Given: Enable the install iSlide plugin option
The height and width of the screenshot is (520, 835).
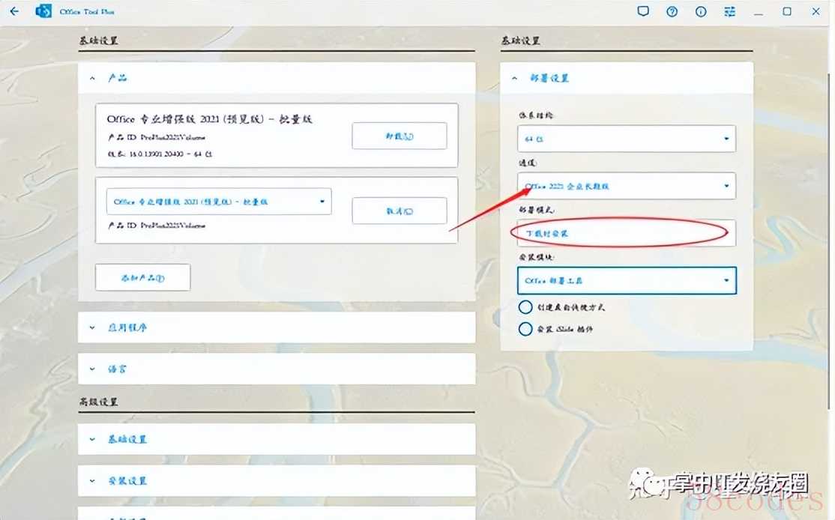Looking at the screenshot, I should pos(526,328).
